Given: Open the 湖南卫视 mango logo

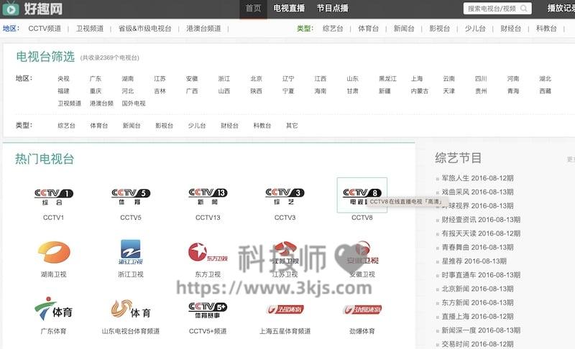Looking at the screenshot, I should [x=54, y=252].
